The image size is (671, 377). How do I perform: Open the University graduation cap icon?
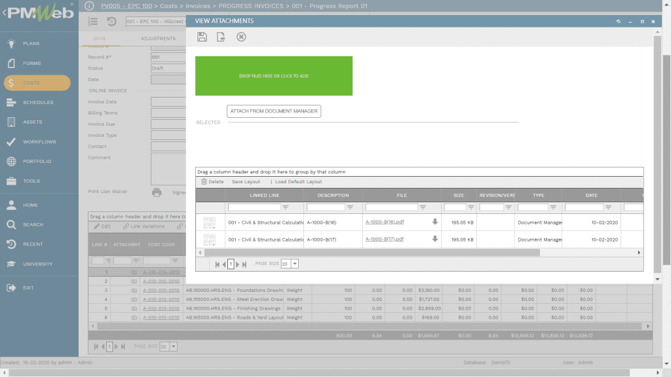pos(12,264)
